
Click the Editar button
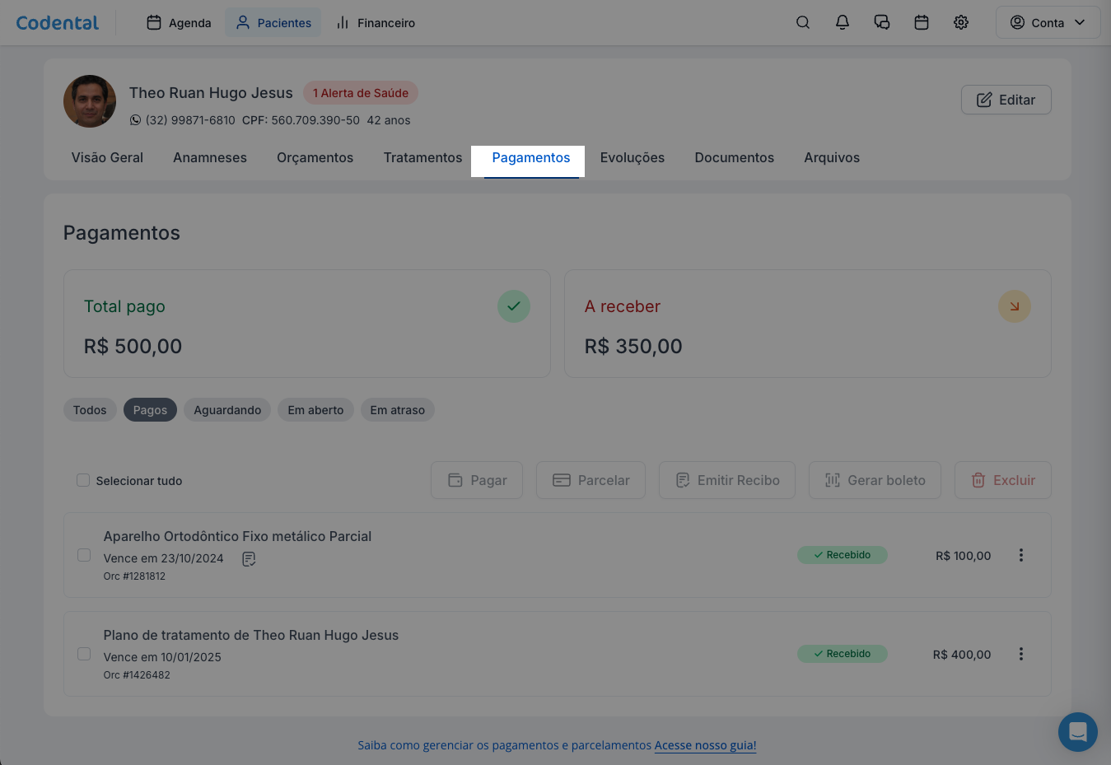pos(1006,100)
